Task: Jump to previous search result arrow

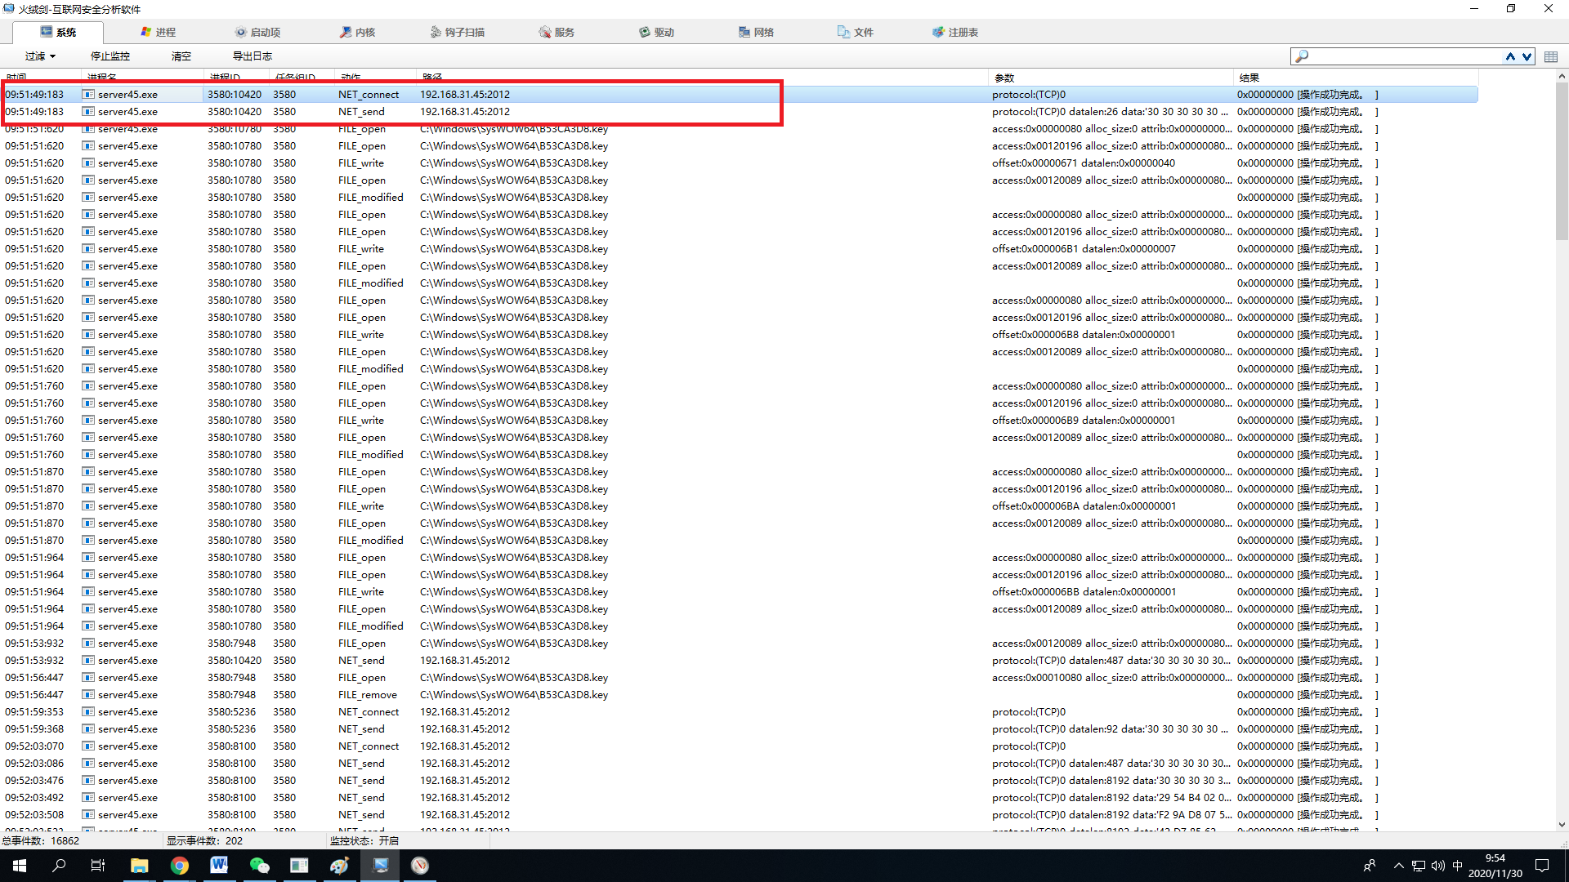Action: click(1510, 56)
